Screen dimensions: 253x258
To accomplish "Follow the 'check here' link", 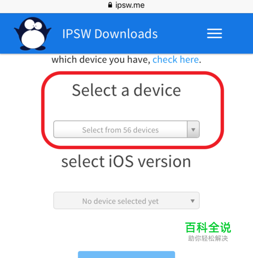I will (x=176, y=60).
